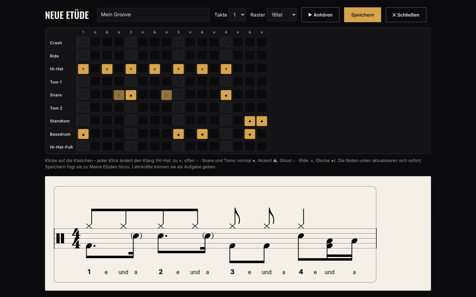This screenshot has height=297, width=476.
Task: Activate Tom 1 cell on beat 4
Action: tap(226, 81)
